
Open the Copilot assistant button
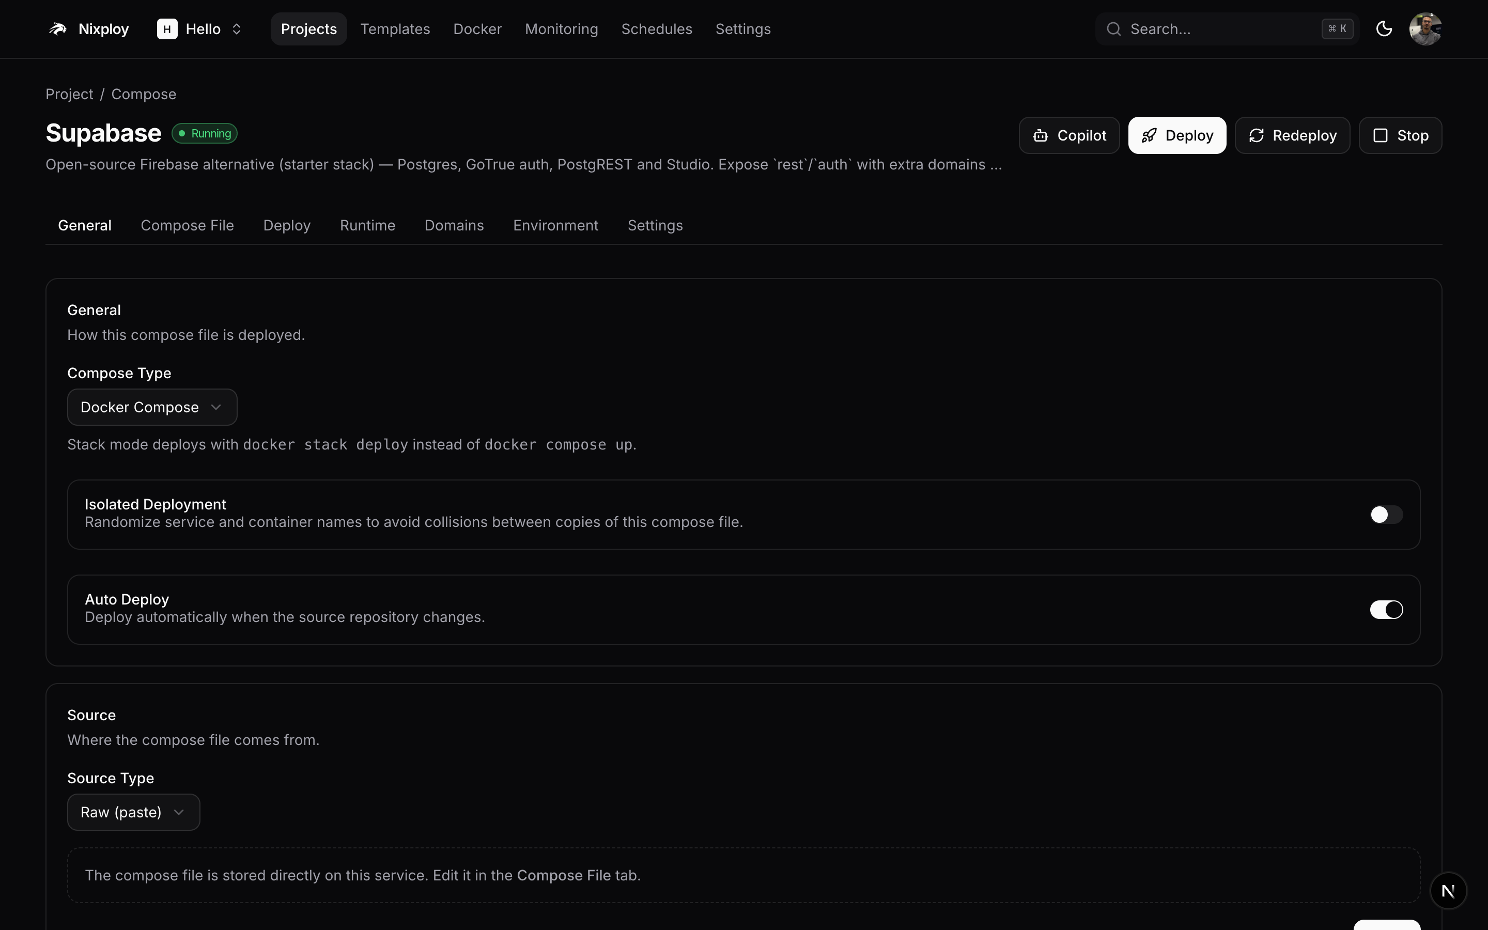click(1069, 135)
